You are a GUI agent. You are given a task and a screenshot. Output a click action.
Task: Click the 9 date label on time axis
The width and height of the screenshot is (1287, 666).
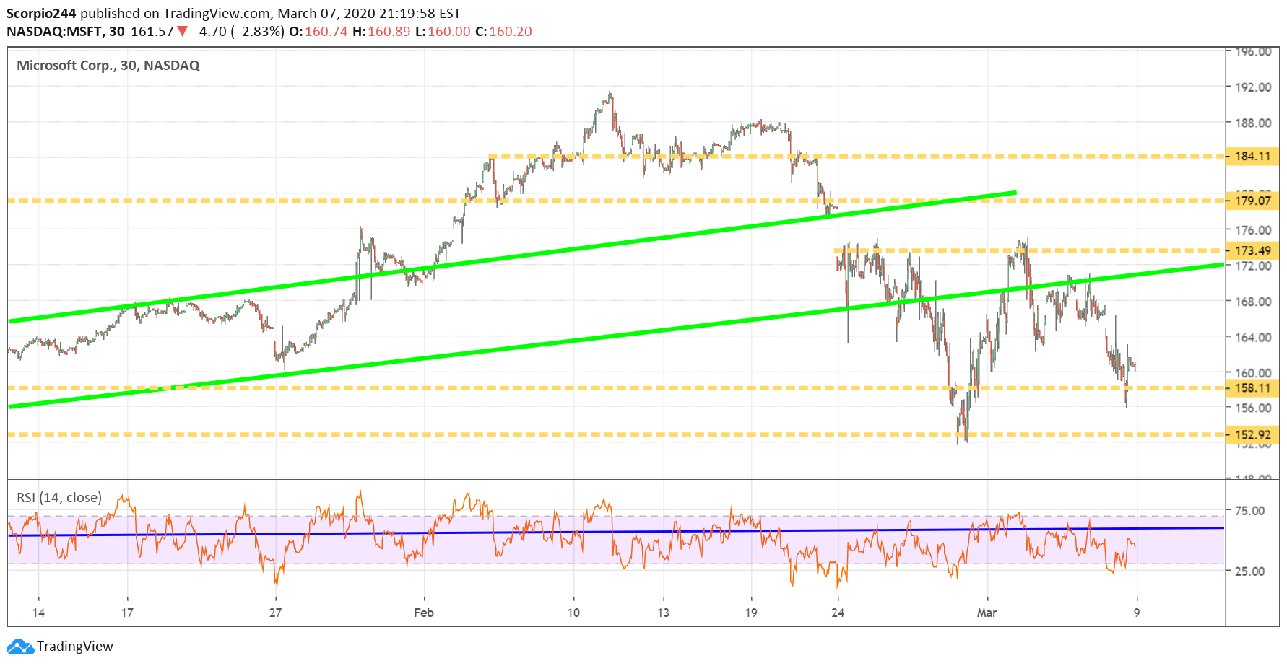pyautogui.click(x=1137, y=613)
